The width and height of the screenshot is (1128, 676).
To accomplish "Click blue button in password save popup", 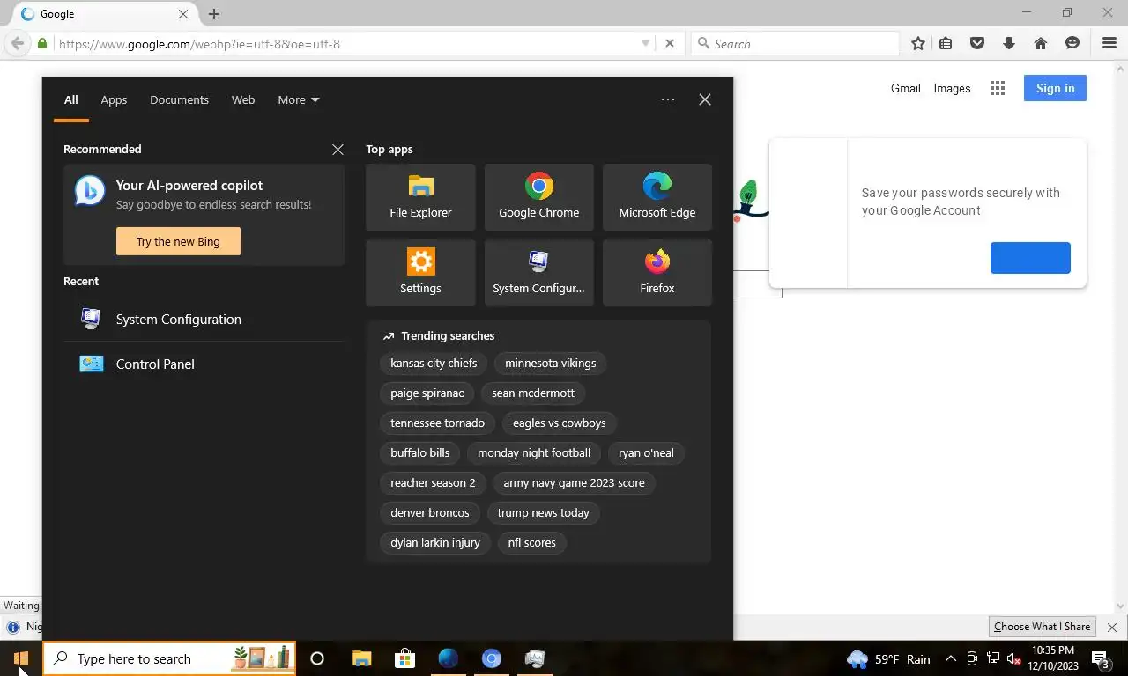I will click(x=1030, y=258).
